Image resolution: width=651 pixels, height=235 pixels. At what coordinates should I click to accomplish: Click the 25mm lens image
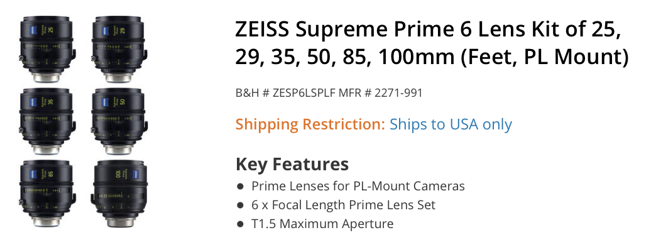coord(46,50)
